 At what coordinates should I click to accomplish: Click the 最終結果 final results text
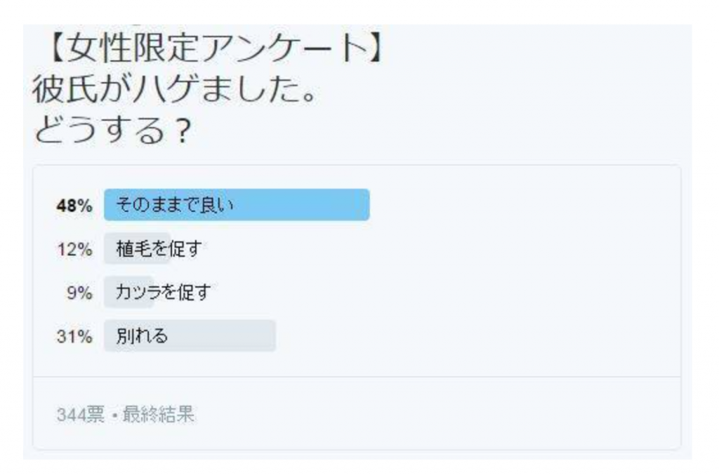point(158,415)
